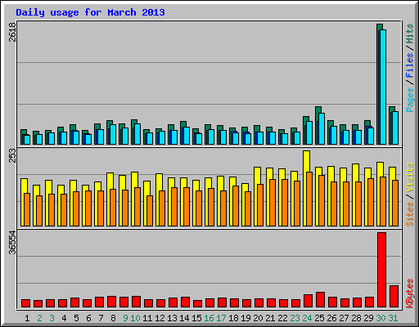The width and height of the screenshot is (419, 327).
Task: Select the red KBytes bar for day 31
Action: pos(394,297)
